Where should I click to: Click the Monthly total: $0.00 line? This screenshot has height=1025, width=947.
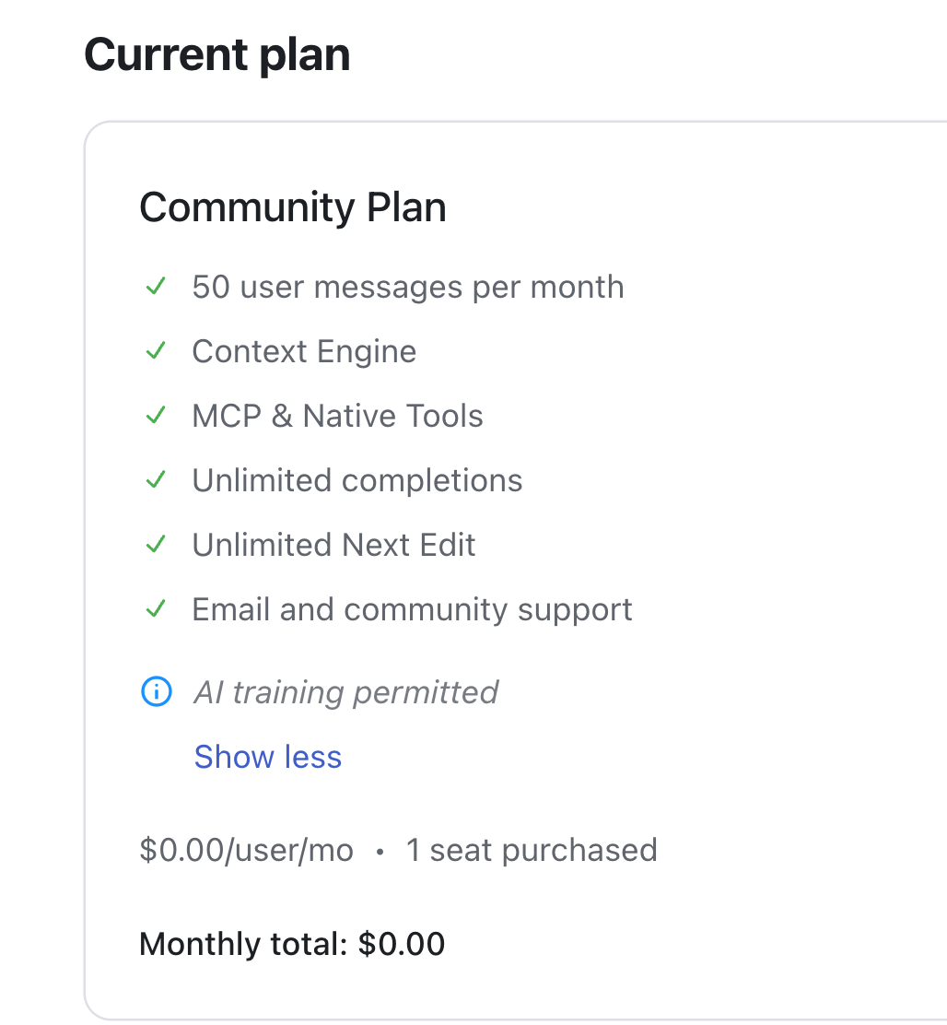point(292,944)
